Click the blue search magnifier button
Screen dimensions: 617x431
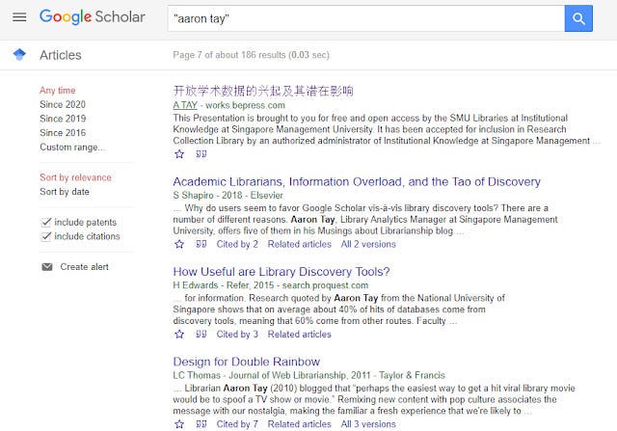[578, 18]
